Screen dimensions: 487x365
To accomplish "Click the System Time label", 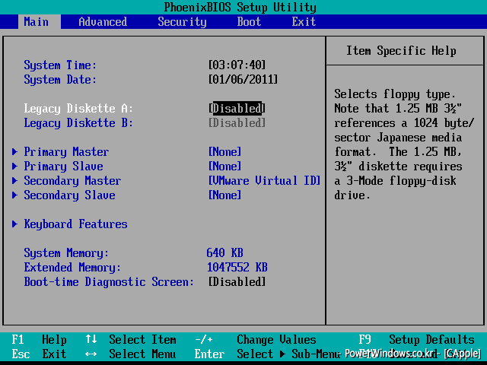I will 60,65.
